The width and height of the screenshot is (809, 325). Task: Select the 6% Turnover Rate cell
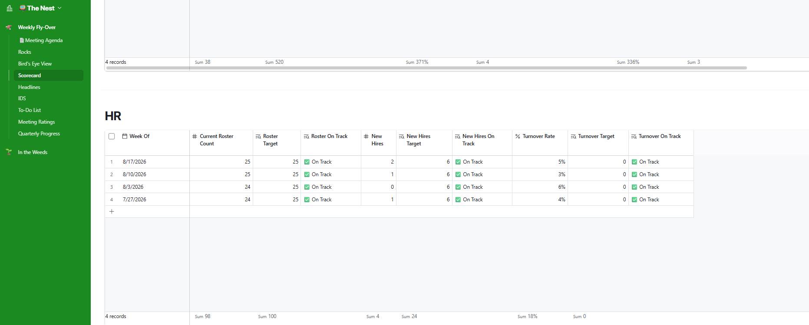coord(540,187)
